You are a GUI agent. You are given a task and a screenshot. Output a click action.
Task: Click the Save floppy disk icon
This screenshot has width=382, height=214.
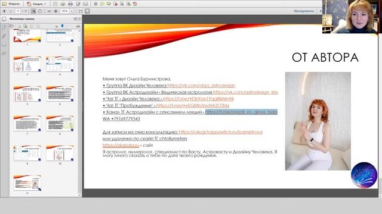pyautogui.click(x=56, y=4)
